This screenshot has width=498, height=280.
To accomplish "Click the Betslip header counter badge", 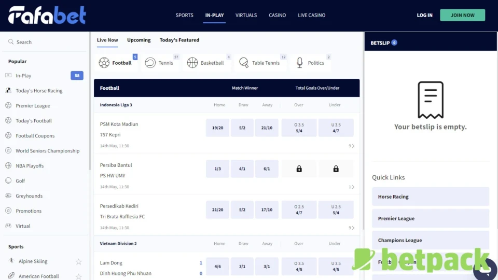I will pyautogui.click(x=394, y=43).
